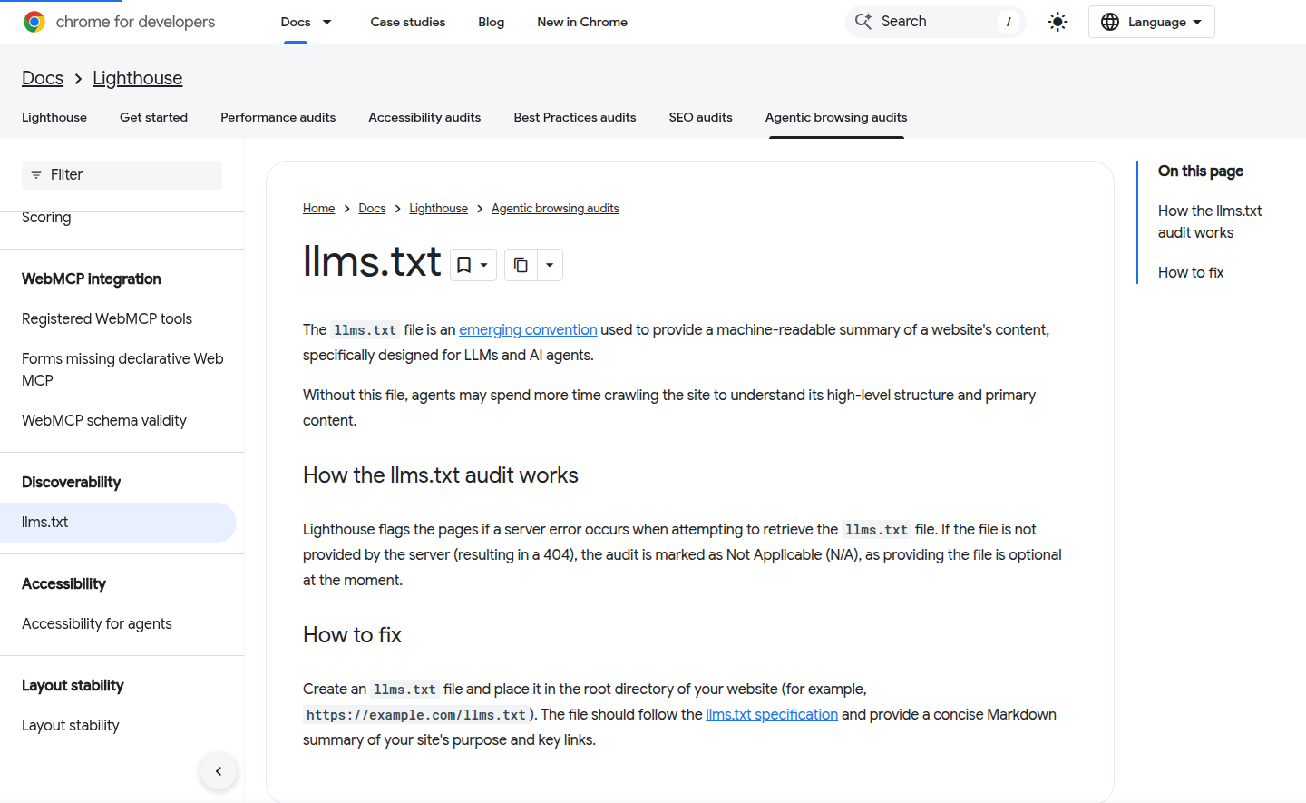Open Registered WebMCP tools page
This screenshot has height=803, width=1306.
coord(107,318)
